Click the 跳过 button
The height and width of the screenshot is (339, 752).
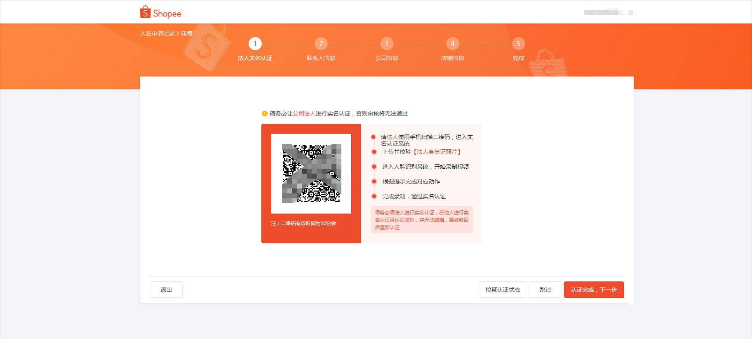pyautogui.click(x=545, y=290)
